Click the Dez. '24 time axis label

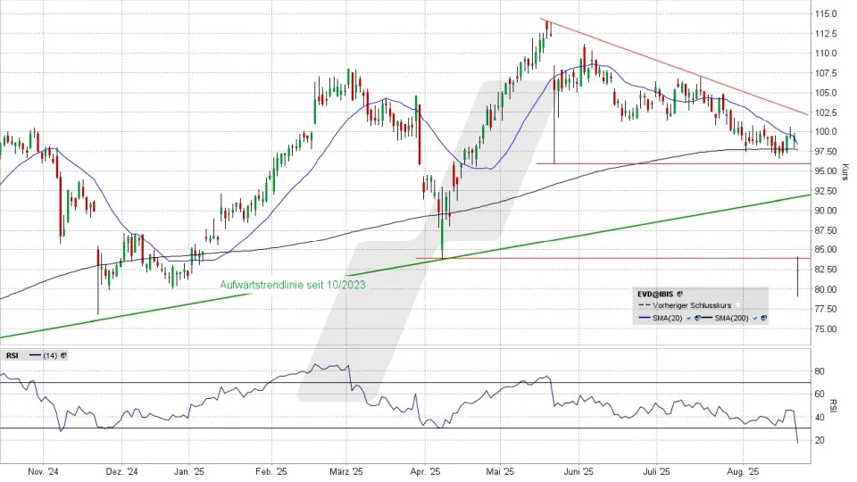(x=122, y=471)
